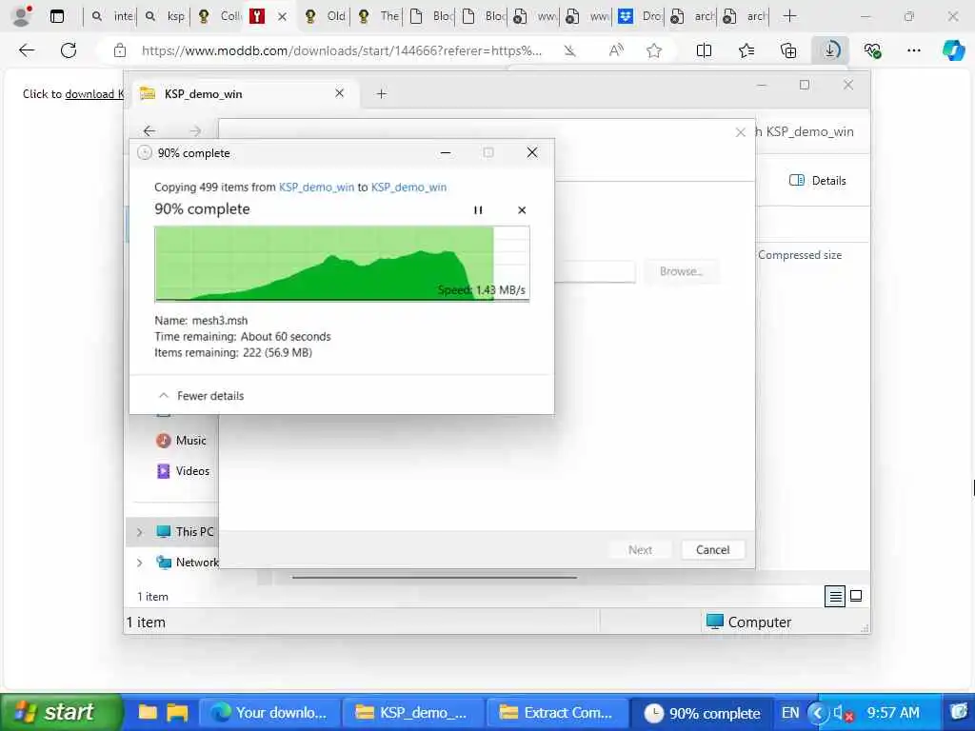Close the active ModDB browser tab

[282, 17]
